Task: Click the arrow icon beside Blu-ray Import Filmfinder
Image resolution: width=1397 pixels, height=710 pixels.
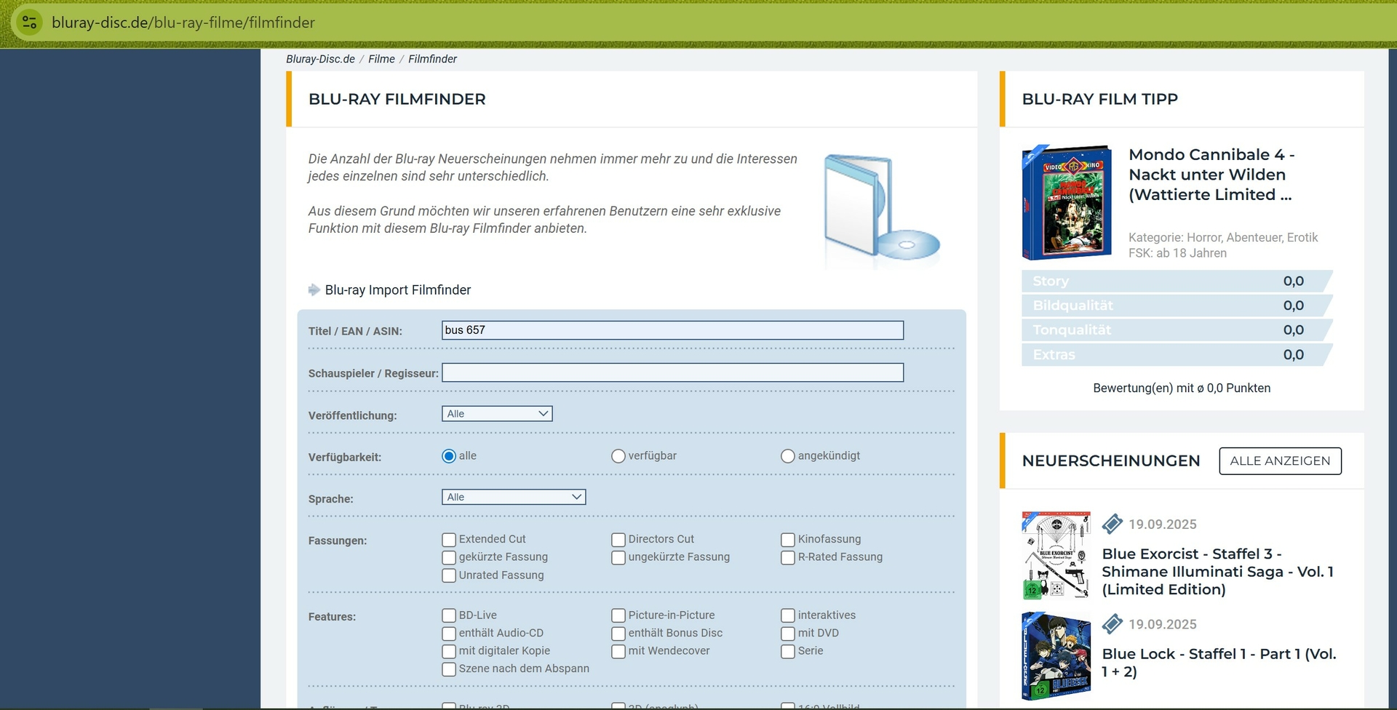Action: pos(314,290)
